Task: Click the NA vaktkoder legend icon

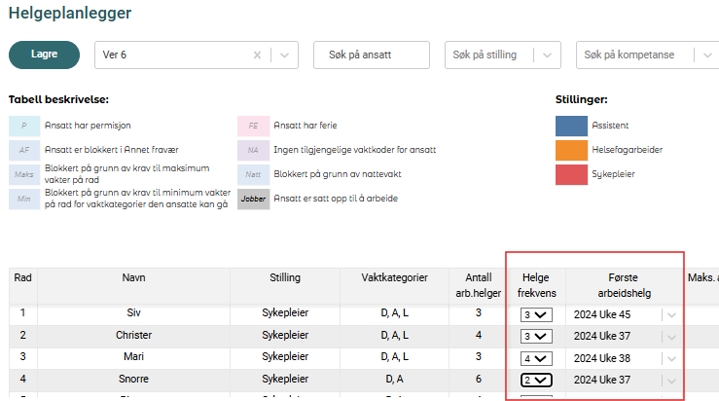Action: (253, 150)
